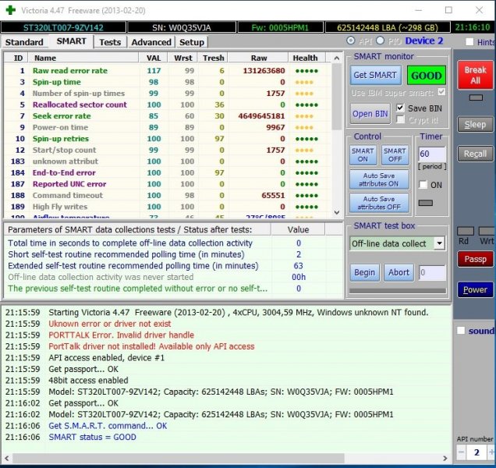Toggle the Save BIN checkbox
This screenshot has width=496, height=468.
click(x=401, y=108)
